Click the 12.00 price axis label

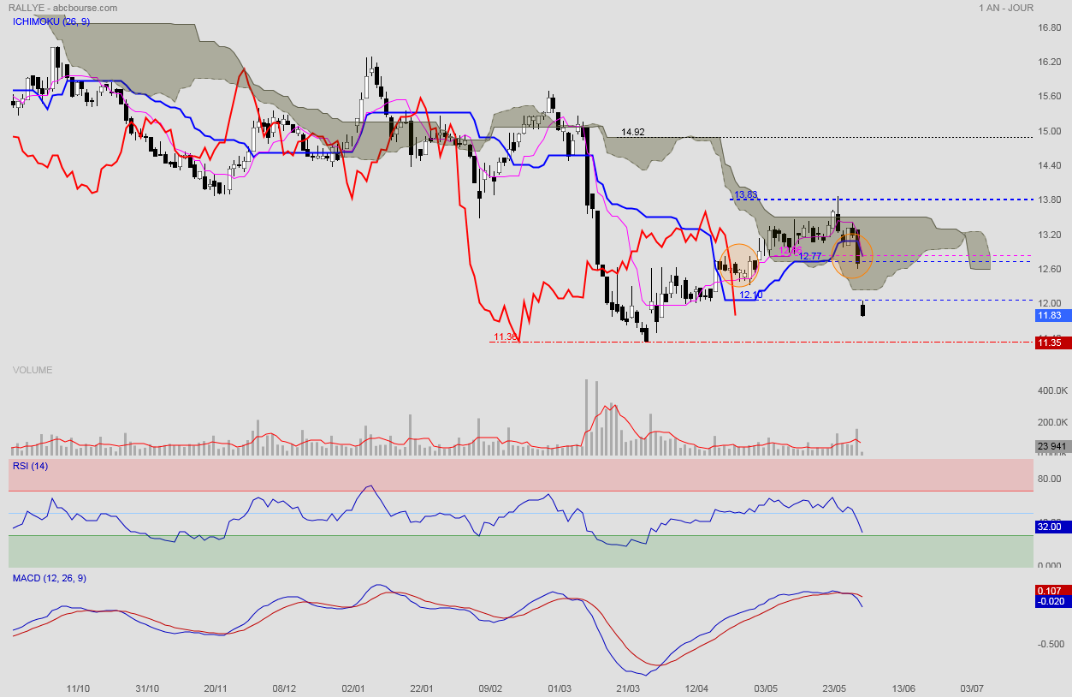pos(1050,303)
